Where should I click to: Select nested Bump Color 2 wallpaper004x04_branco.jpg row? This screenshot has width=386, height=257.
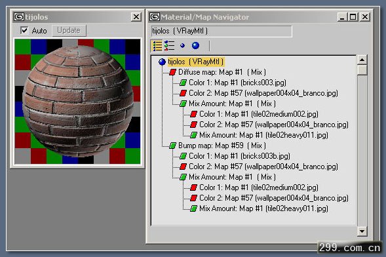tap(274, 198)
